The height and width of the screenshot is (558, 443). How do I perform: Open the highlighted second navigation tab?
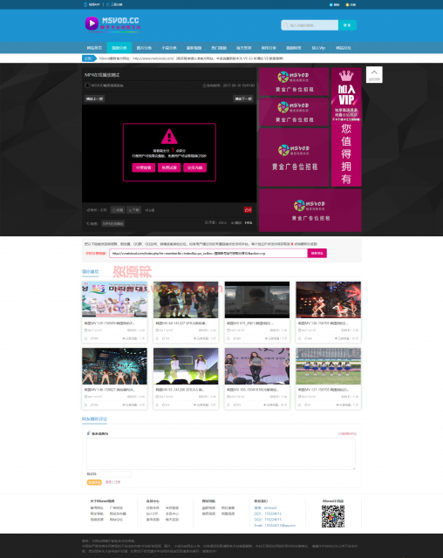[x=119, y=48]
